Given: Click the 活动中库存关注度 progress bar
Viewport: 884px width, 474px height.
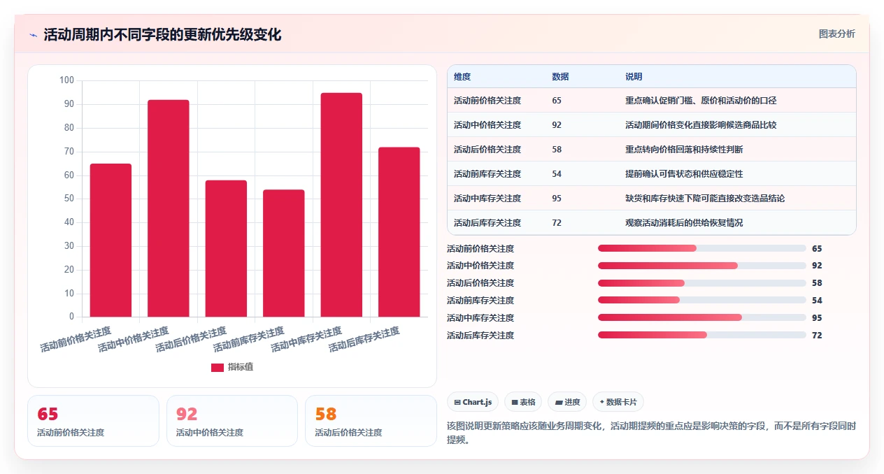Looking at the screenshot, I should pos(702,318).
